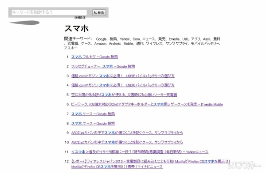Click related keyword Usb
This screenshot has width=266, height=174.
pos(185,39)
